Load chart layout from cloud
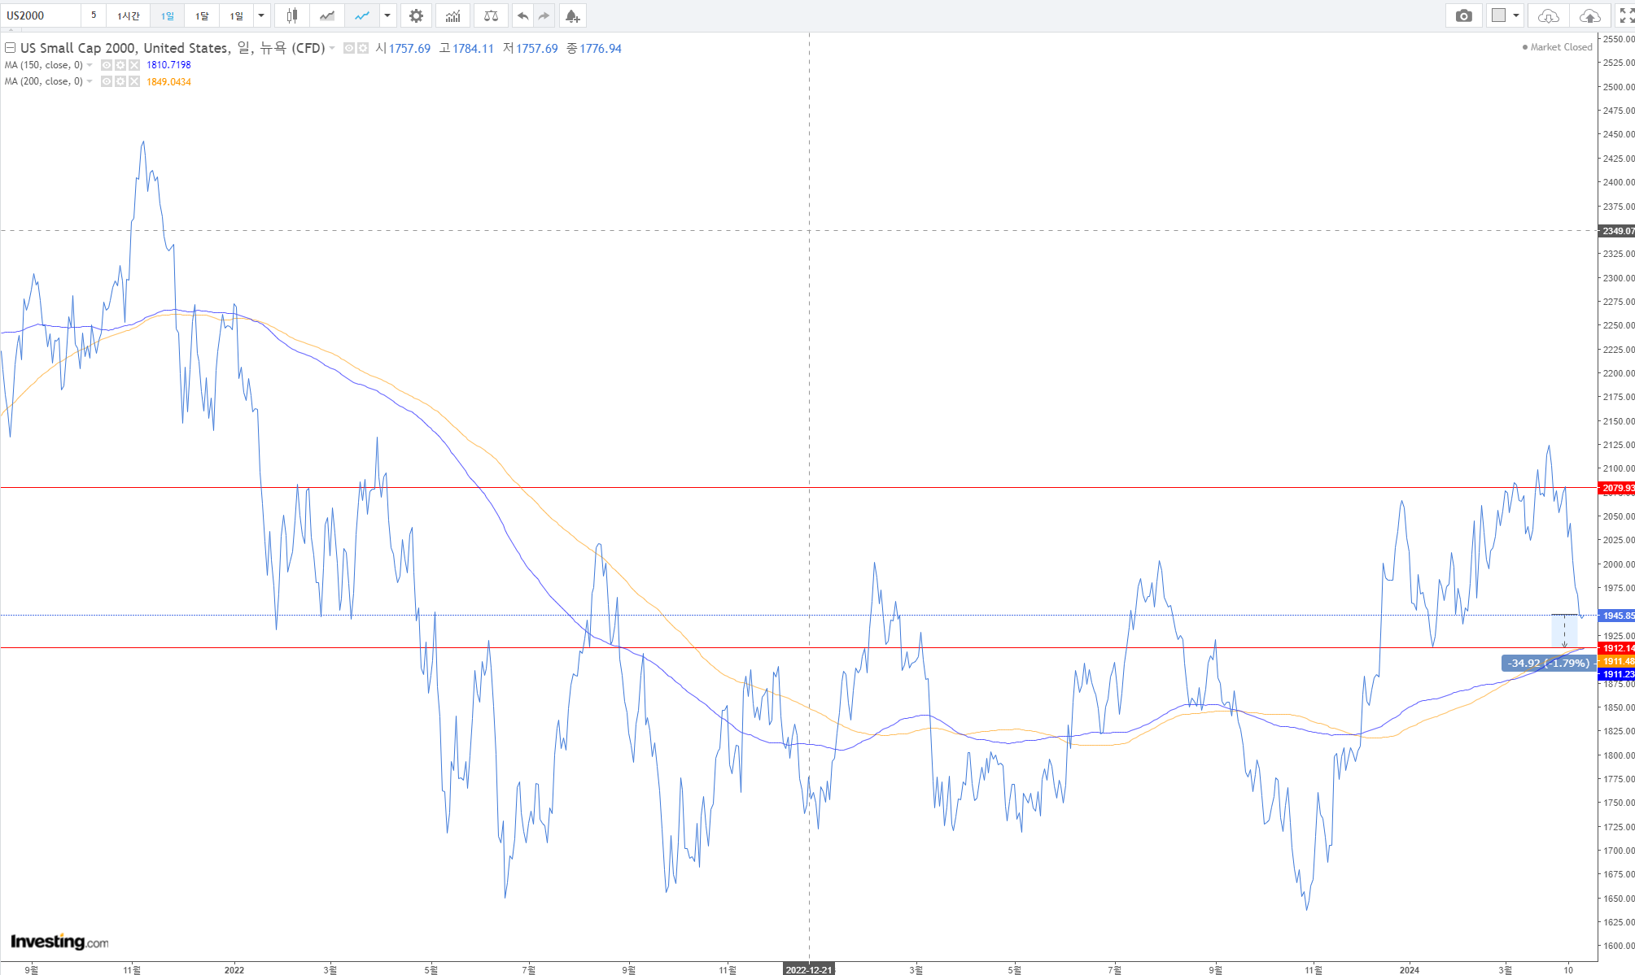 coord(1548,15)
